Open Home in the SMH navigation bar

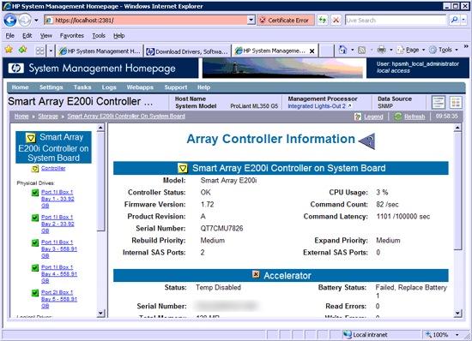(x=21, y=87)
